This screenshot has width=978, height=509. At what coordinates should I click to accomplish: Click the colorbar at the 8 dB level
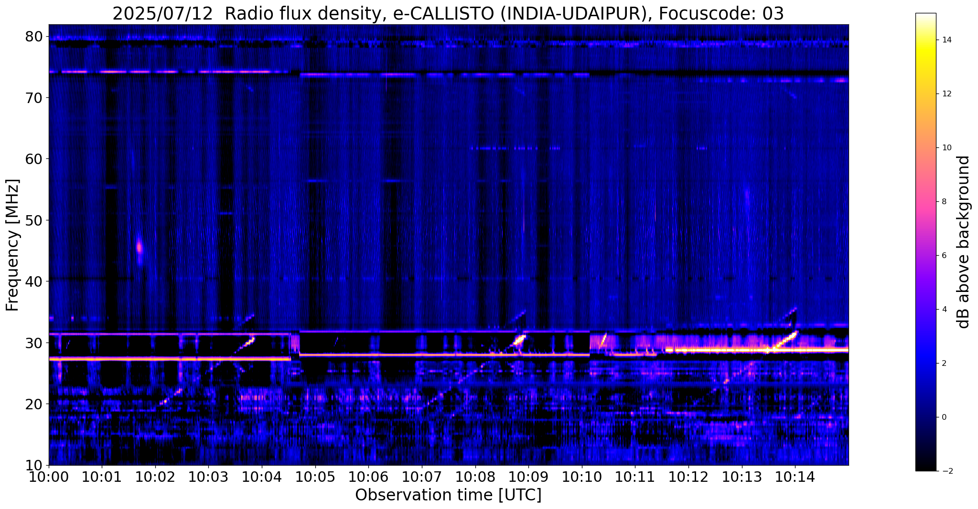[925, 201]
